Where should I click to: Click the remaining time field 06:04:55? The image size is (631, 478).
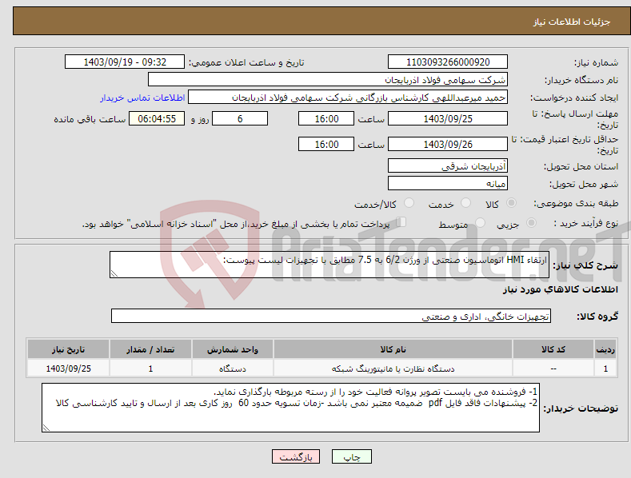157,118
